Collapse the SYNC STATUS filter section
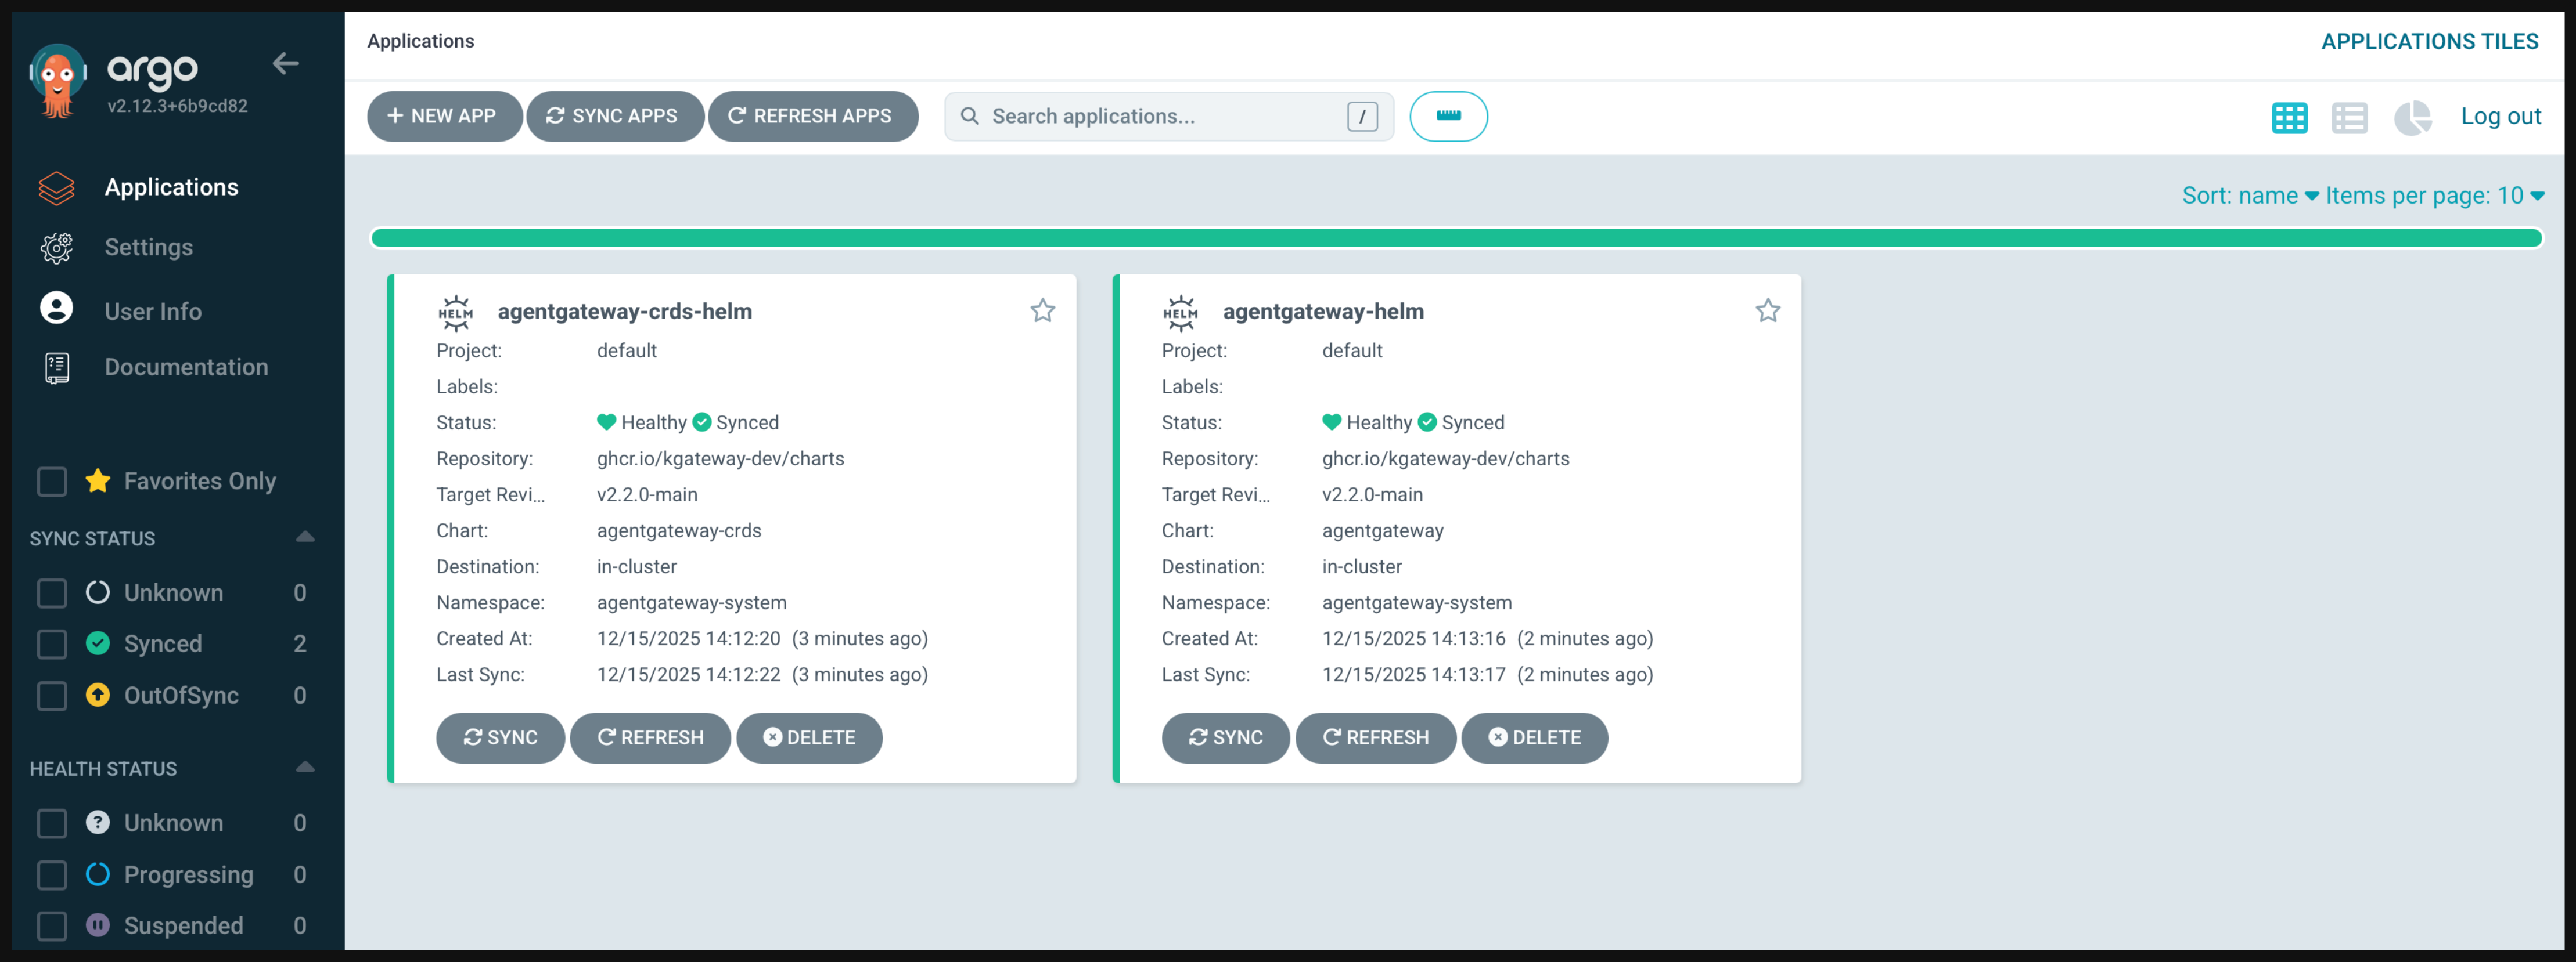 point(305,537)
